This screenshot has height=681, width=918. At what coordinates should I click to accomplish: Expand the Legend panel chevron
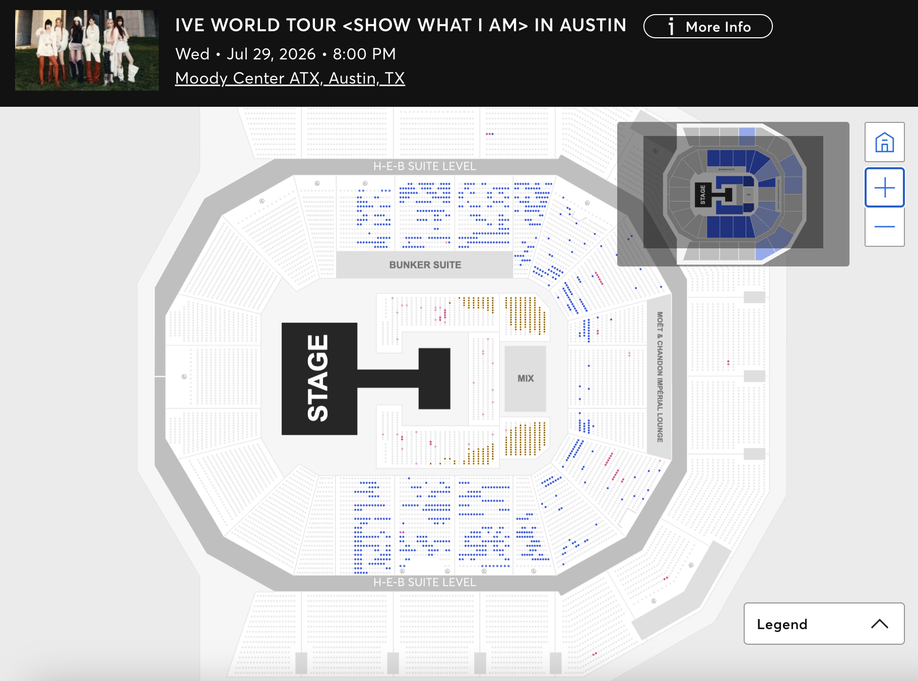(x=879, y=624)
